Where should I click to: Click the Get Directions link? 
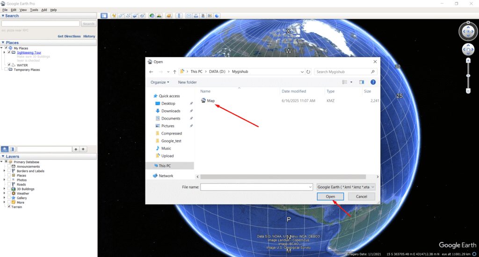pos(69,36)
